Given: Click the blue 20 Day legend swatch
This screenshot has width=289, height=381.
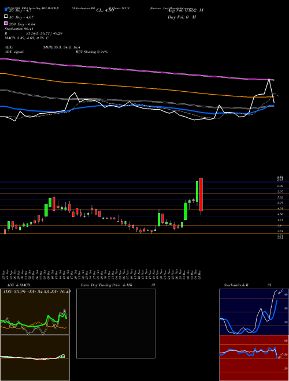Looking at the screenshot, I should [x=6, y=10].
